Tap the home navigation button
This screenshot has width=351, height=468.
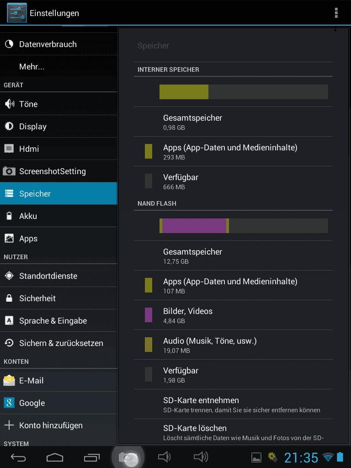click(x=55, y=457)
